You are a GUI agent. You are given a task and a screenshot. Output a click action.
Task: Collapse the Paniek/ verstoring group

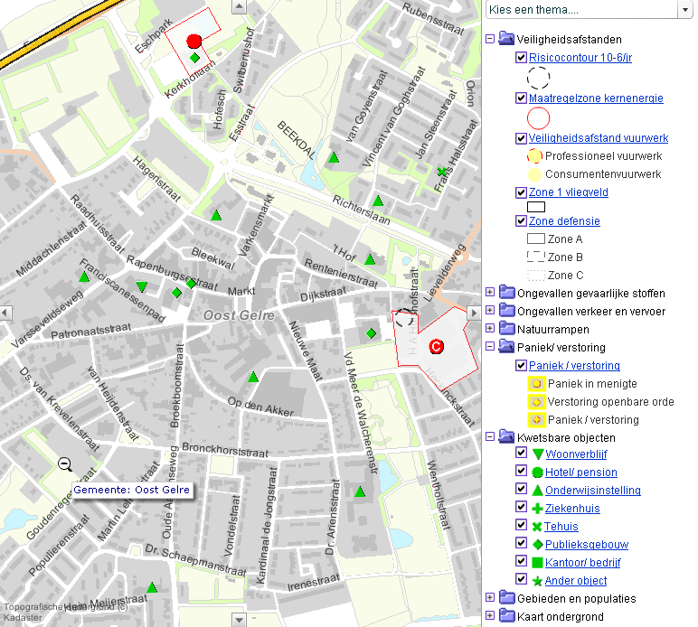pos(490,346)
